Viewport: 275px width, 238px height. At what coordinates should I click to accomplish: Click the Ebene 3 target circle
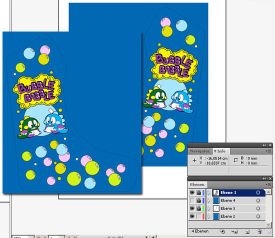[x=258, y=208]
